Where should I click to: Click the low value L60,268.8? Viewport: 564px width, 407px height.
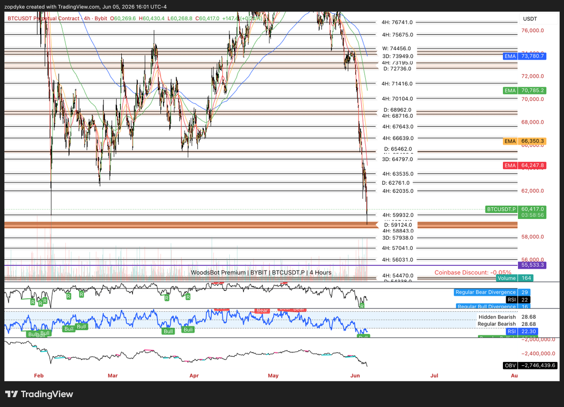click(180, 18)
